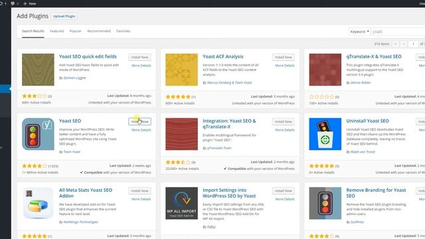Open the Yoast SEO plugin title link
This screenshot has width=425, height=239.
(70, 121)
